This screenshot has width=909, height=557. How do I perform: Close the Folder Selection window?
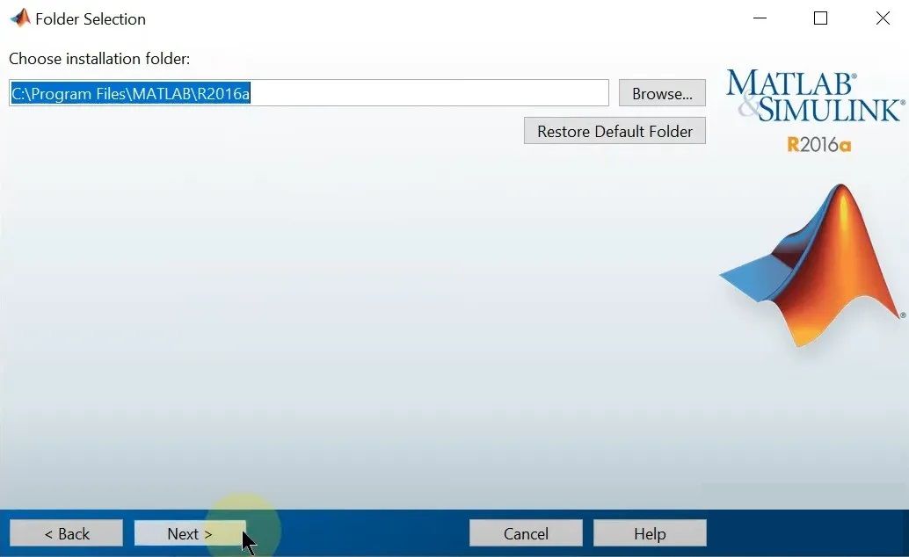click(x=883, y=18)
